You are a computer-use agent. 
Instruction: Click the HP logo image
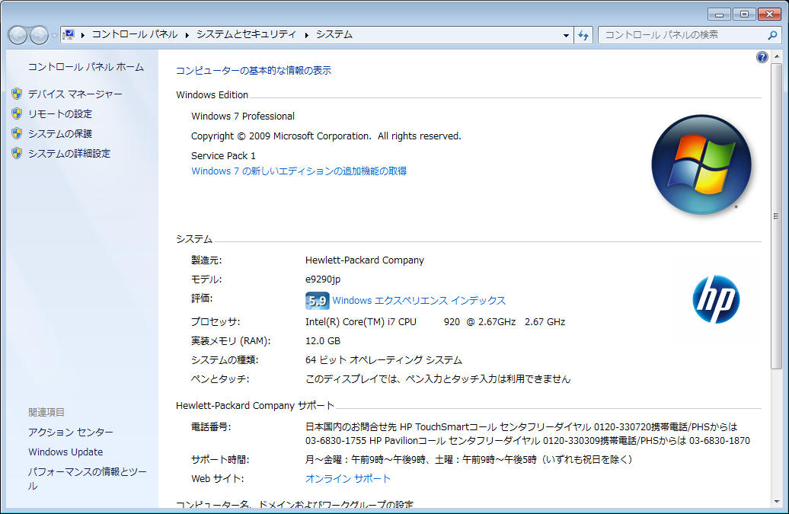click(716, 299)
